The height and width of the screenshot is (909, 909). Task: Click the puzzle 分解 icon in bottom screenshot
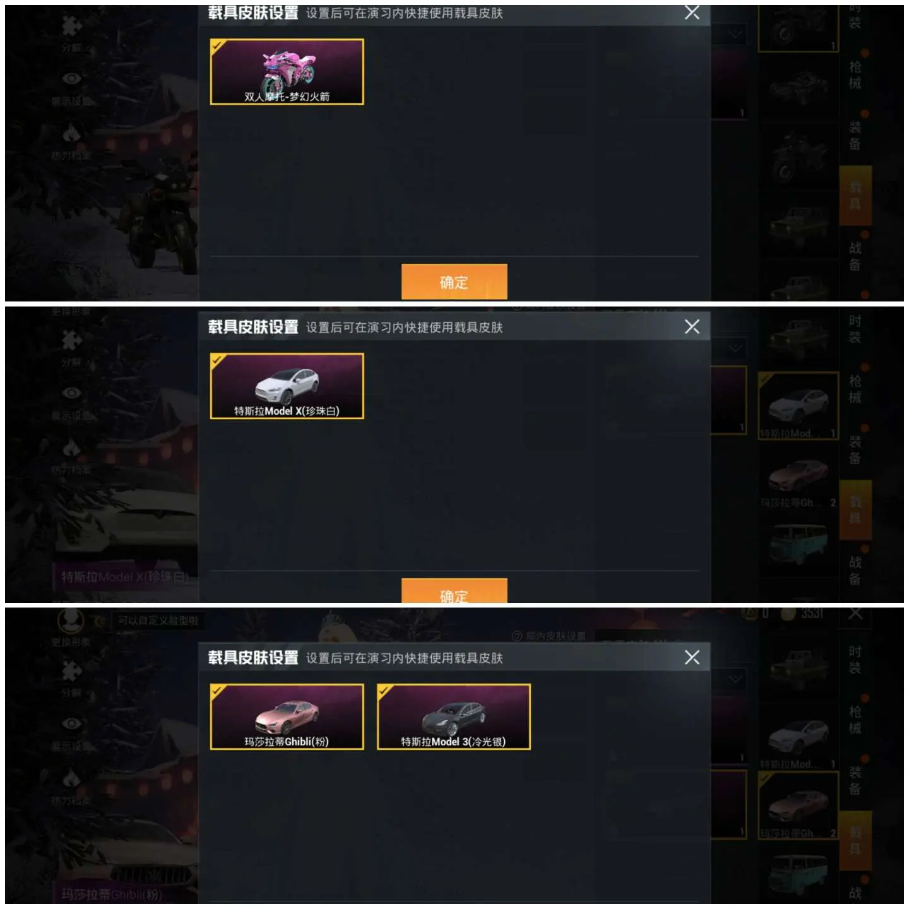coord(71,670)
